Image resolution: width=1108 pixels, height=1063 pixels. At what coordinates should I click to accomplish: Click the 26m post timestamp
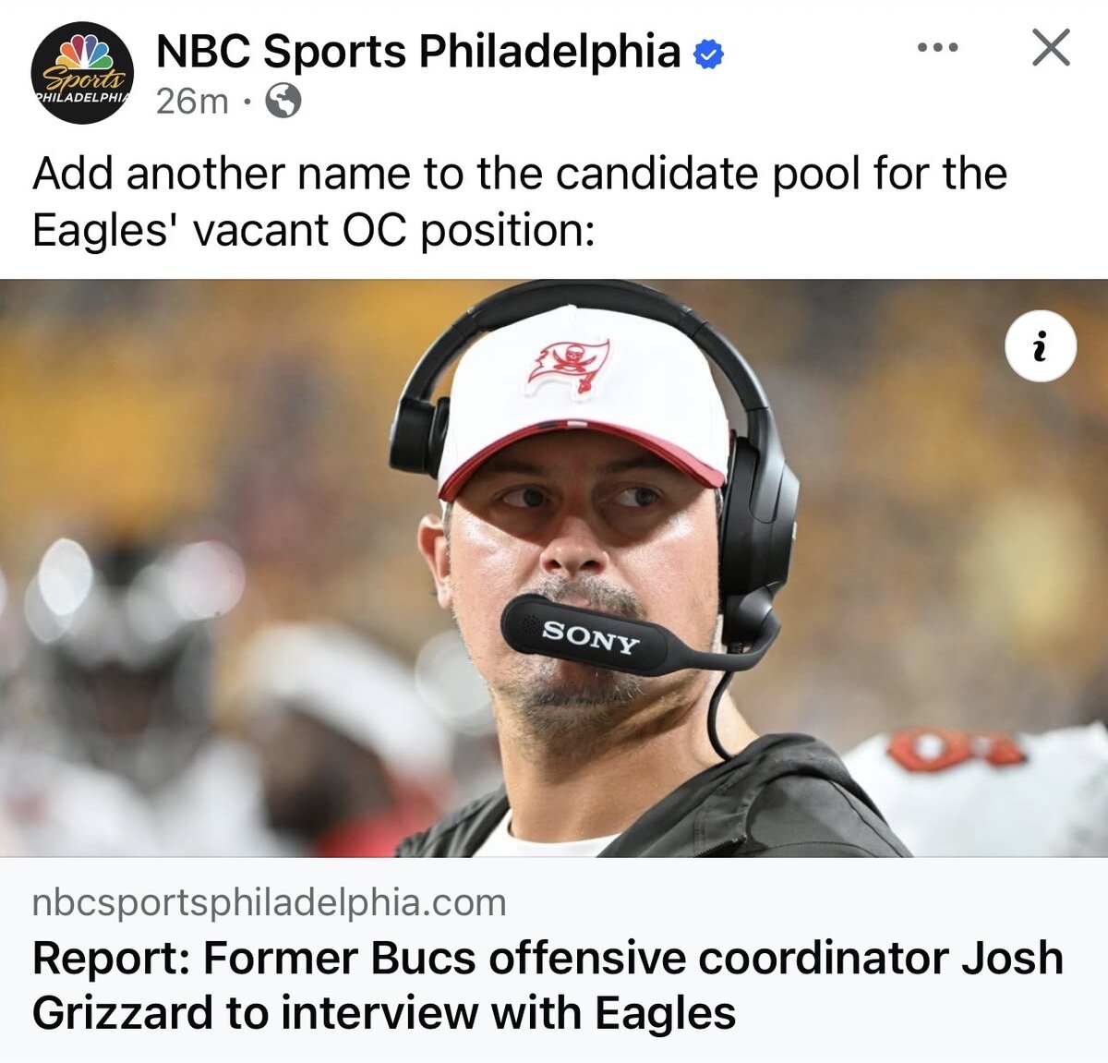click(192, 101)
